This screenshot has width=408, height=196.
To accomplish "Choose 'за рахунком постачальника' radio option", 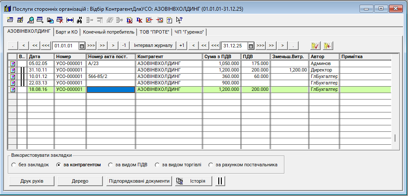I will coord(210,165).
